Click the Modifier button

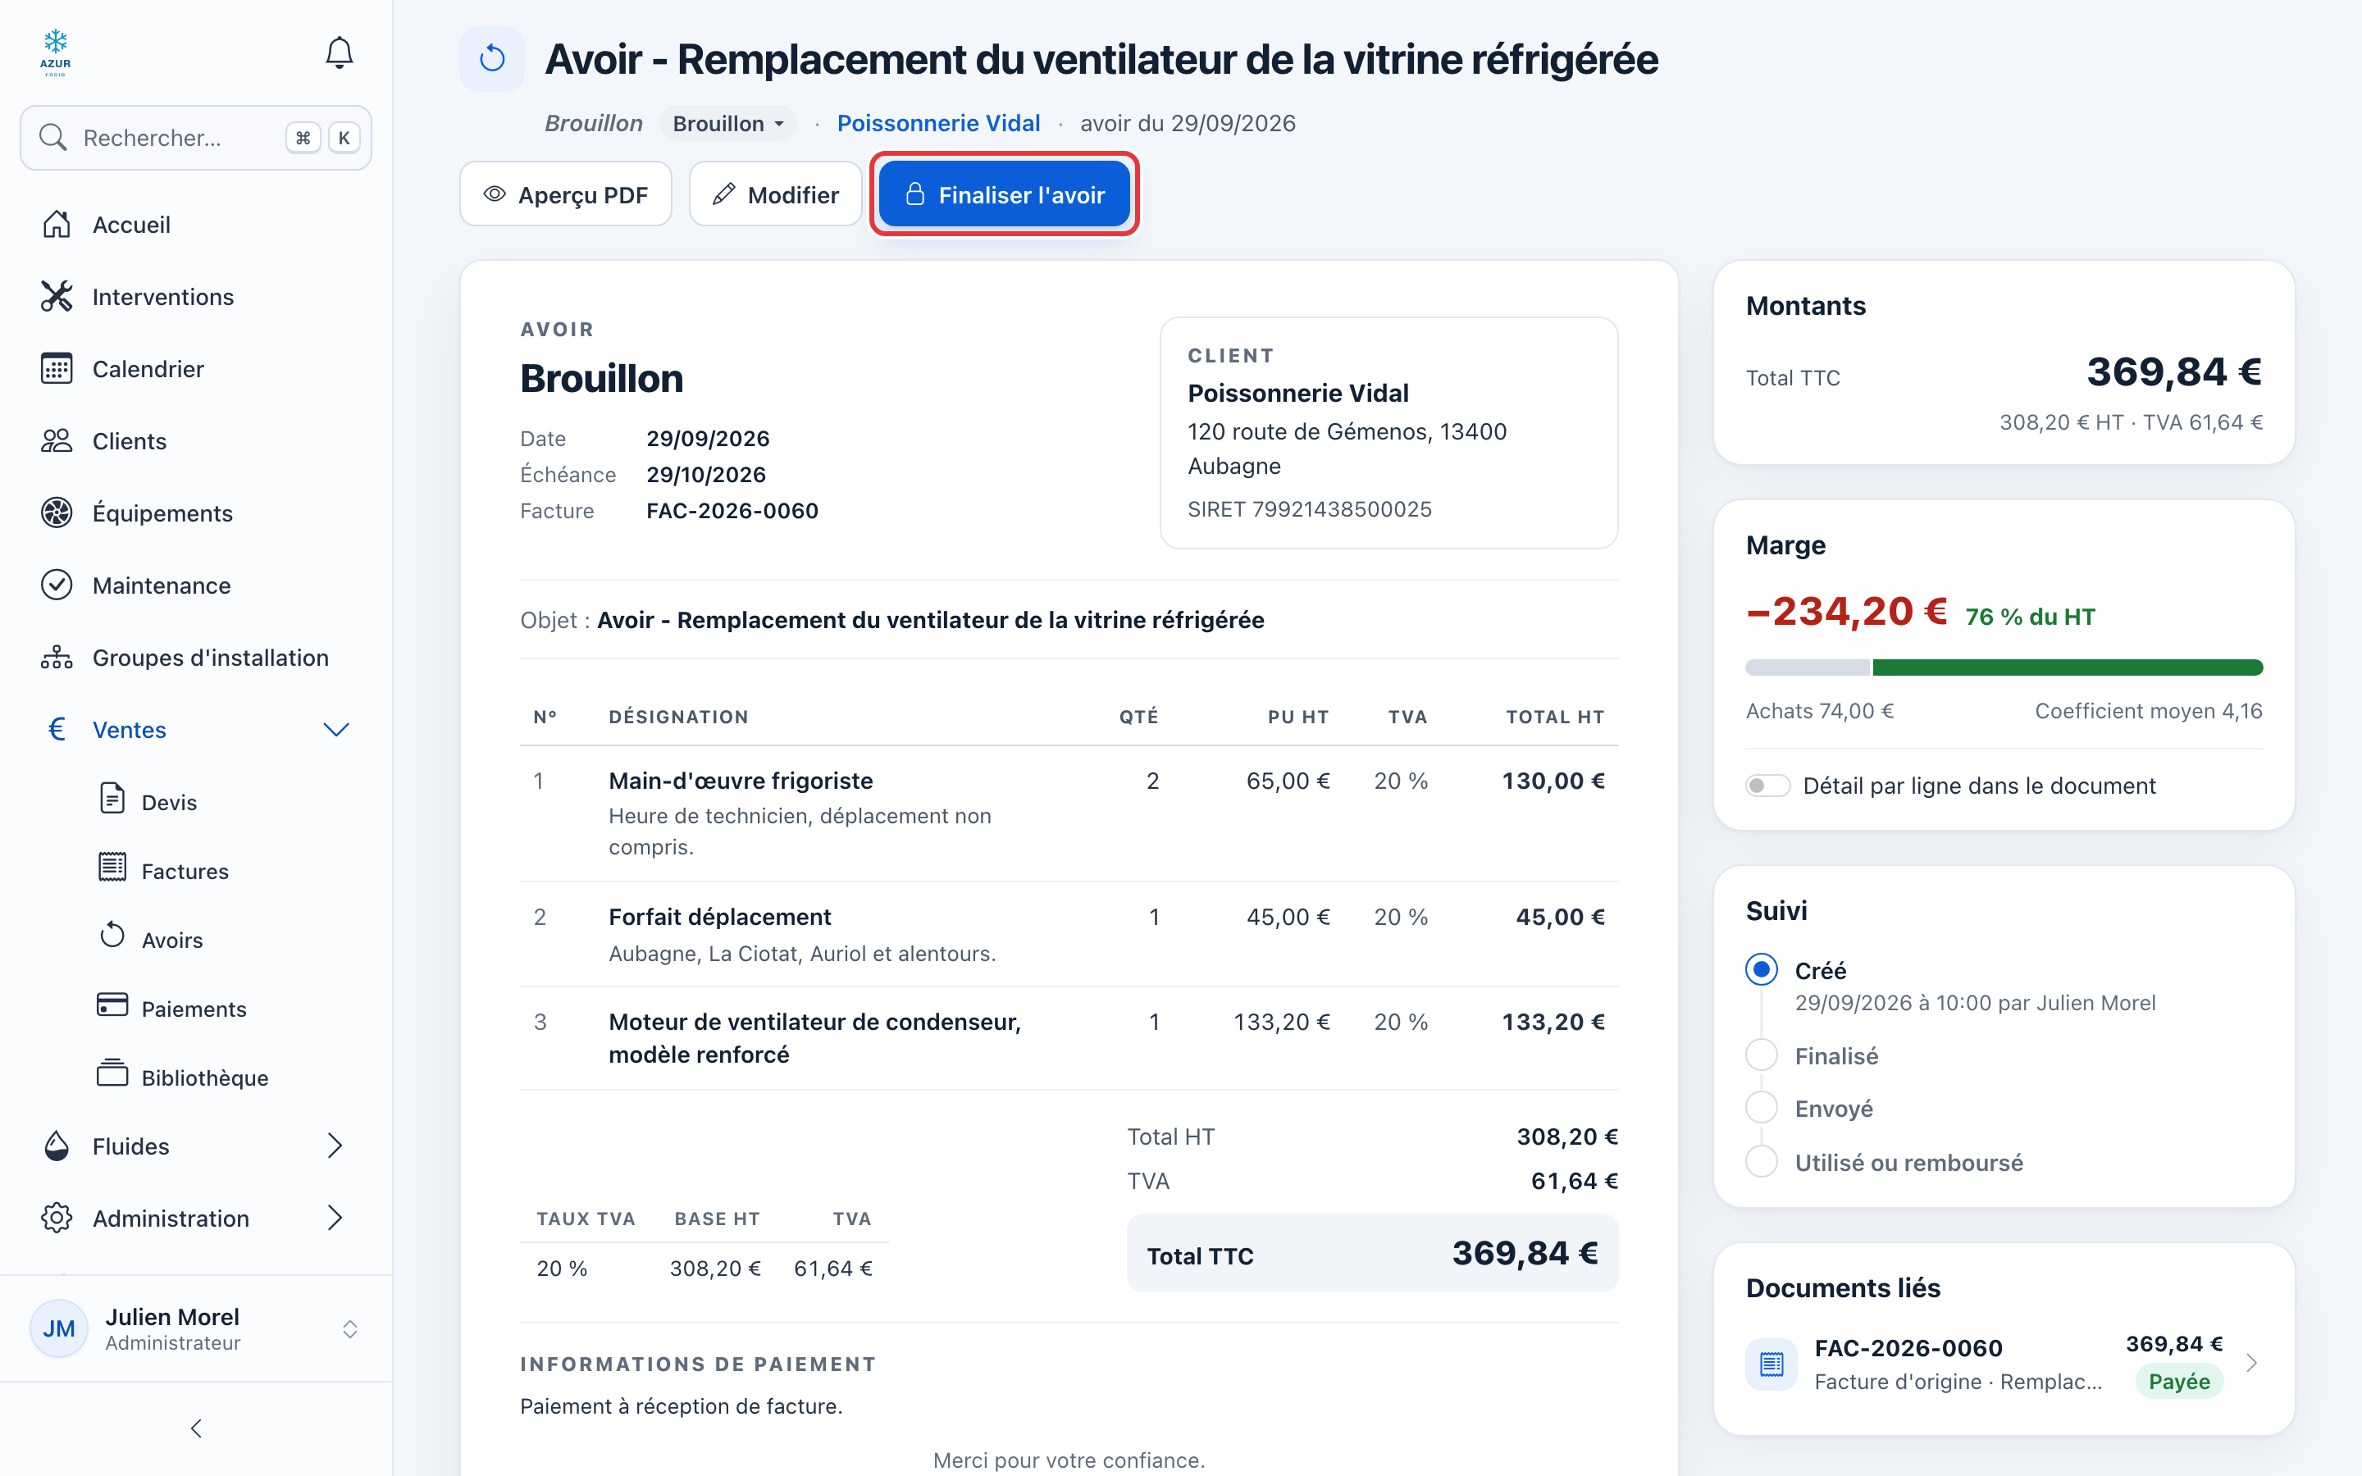tap(775, 194)
